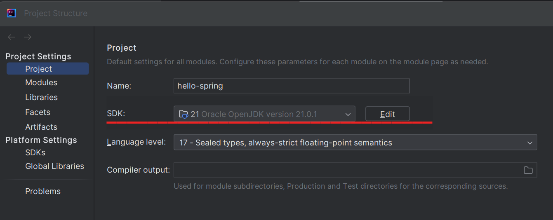Click the Edit button next to SDK
The height and width of the screenshot is (220, 553).
(388, 114)
